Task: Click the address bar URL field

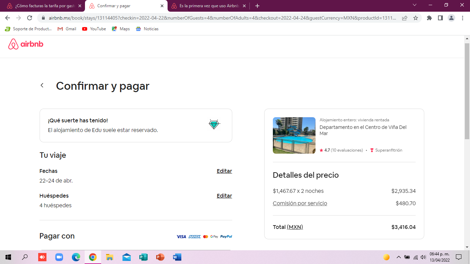Action: (x=220, y=18)
